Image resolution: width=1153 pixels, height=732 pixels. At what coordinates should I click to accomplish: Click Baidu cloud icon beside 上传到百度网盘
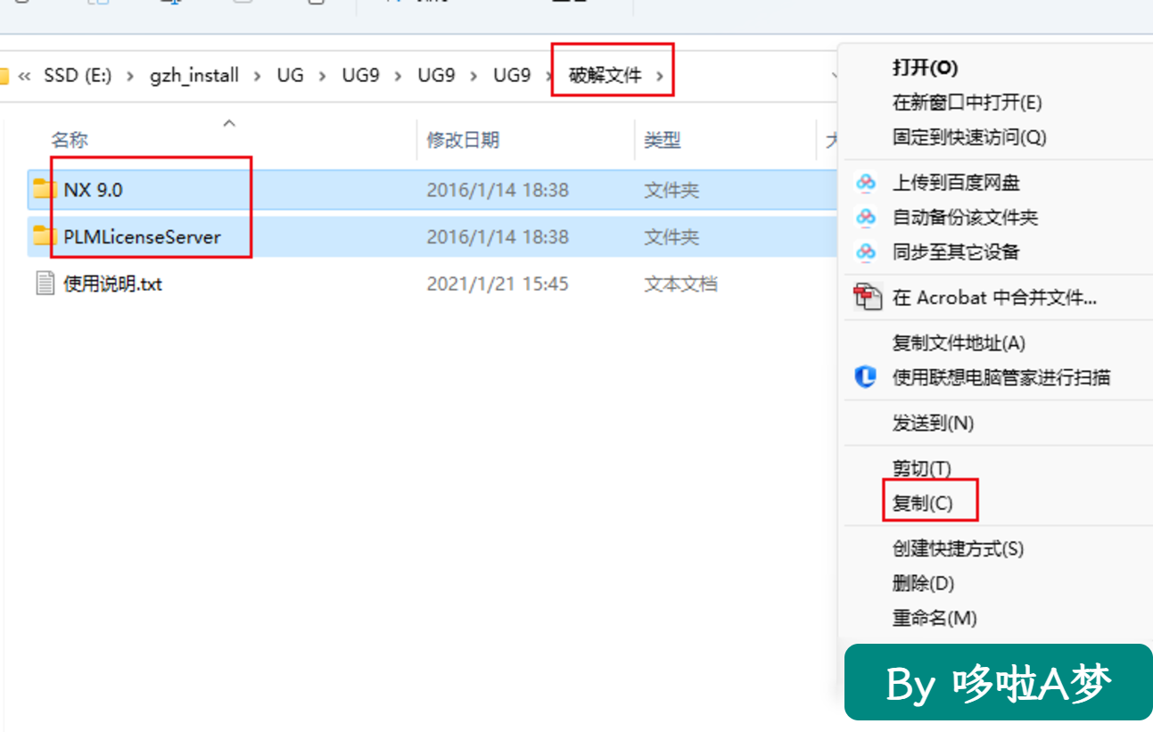(x=866, y=183)
